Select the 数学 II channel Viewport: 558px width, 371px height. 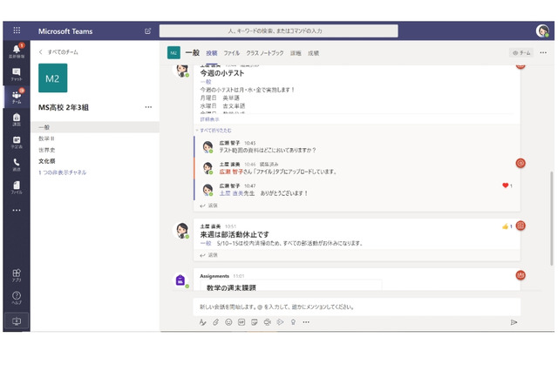95,138
